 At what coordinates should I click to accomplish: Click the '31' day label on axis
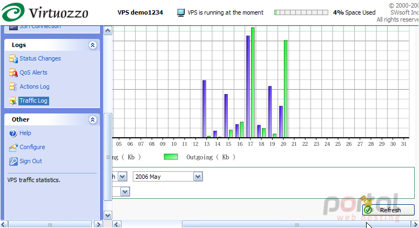click(403, 144)
